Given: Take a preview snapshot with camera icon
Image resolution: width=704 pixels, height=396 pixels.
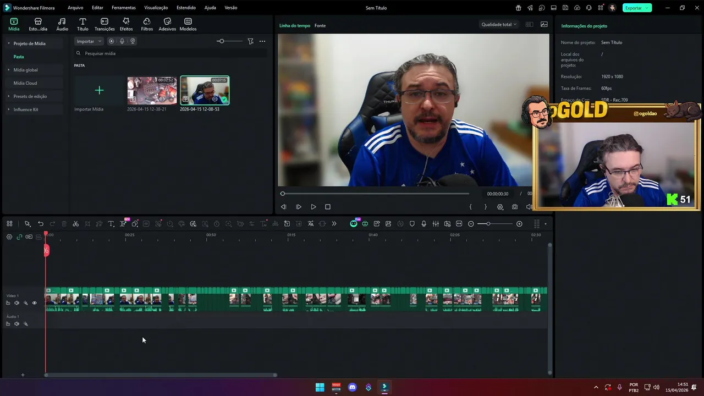Looking at the screenshot, I should pyautogui.click(x=515, y=207).
